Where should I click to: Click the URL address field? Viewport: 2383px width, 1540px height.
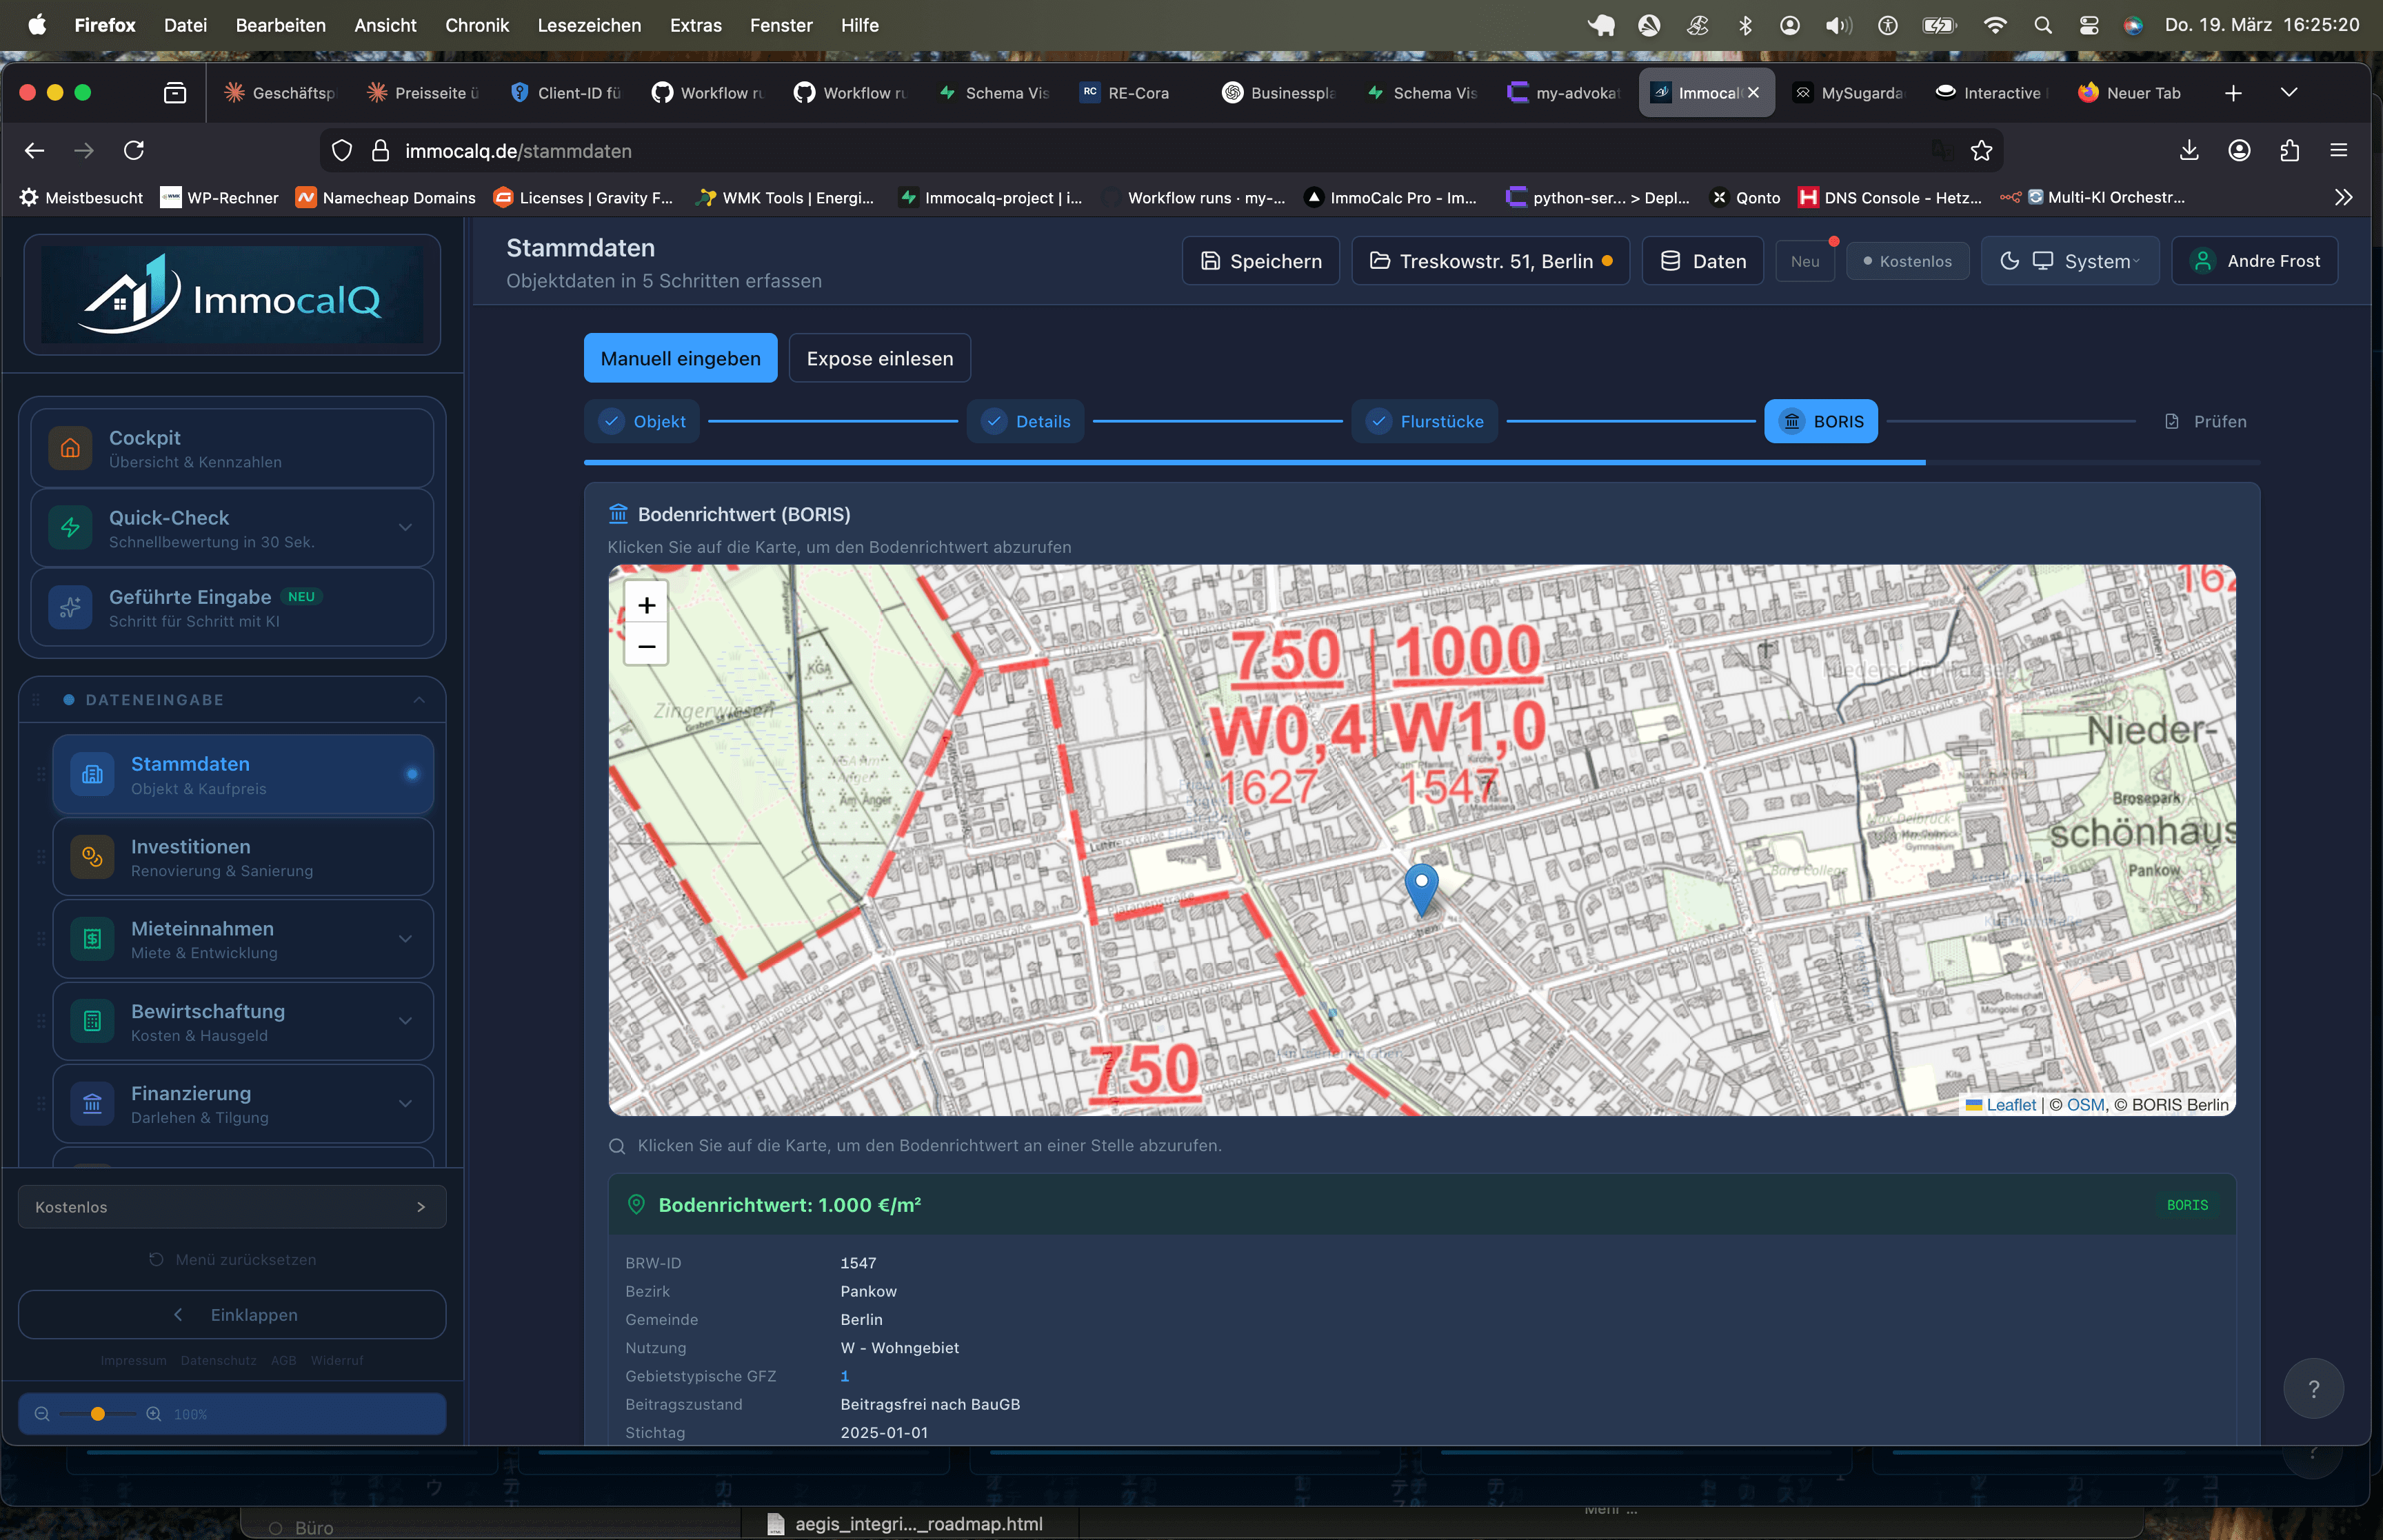(x=1160, y=150)
